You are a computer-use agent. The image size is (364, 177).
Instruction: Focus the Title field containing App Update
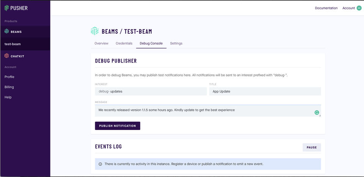[265, 91]
